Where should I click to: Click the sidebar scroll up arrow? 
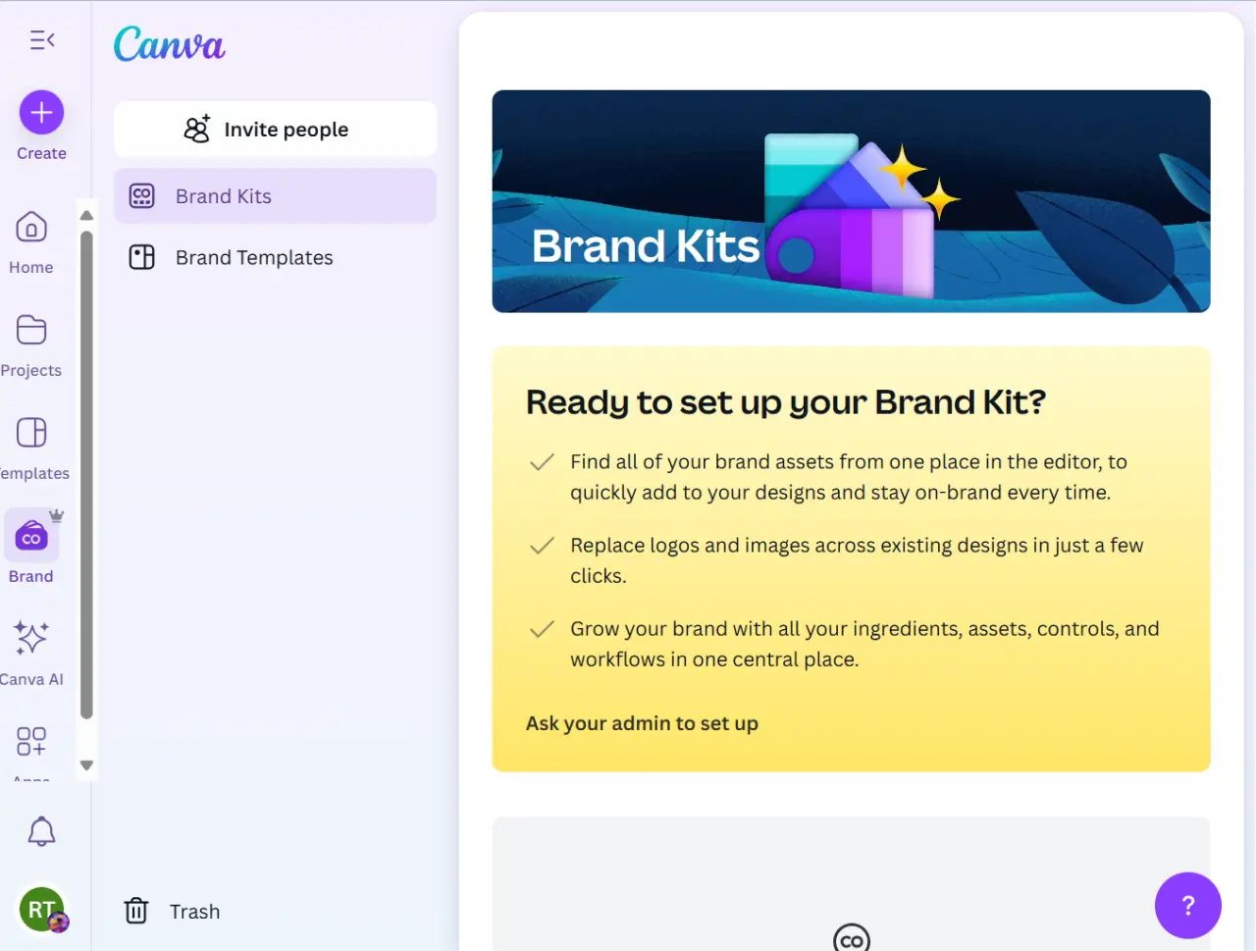[86, 215]
